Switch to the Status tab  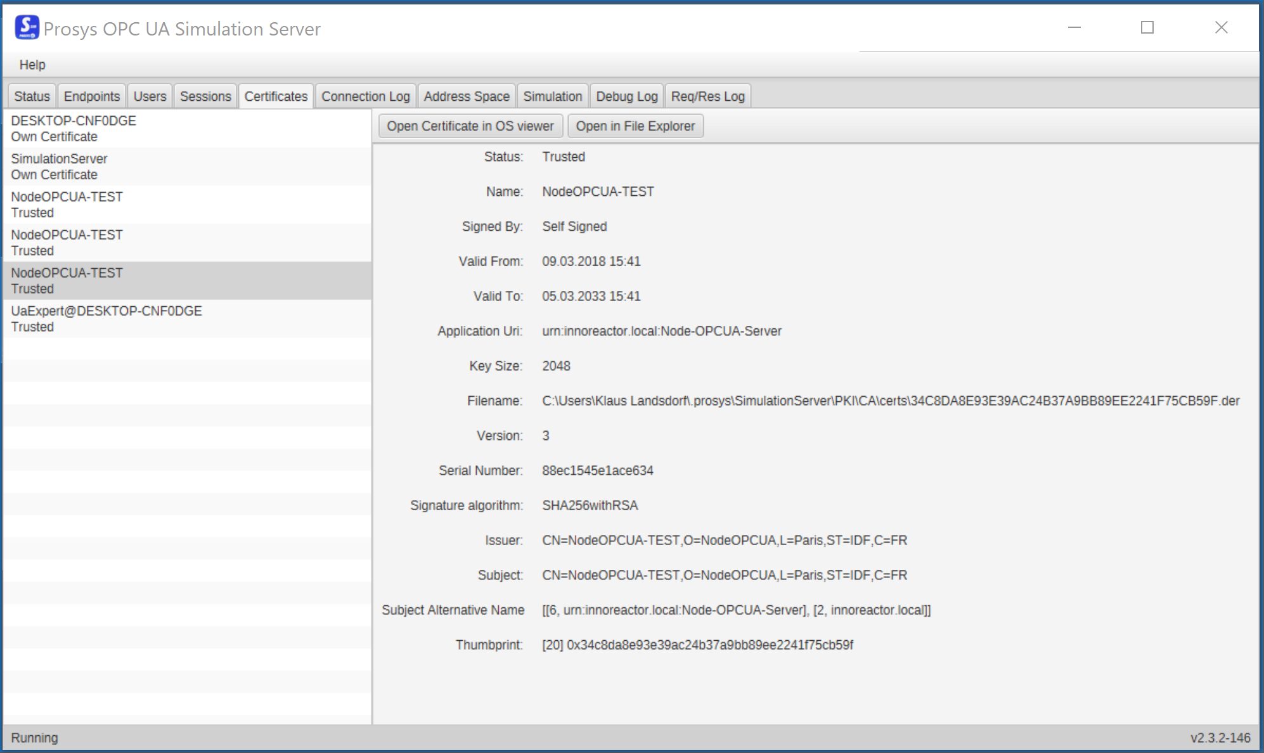[x=31, y=95]
